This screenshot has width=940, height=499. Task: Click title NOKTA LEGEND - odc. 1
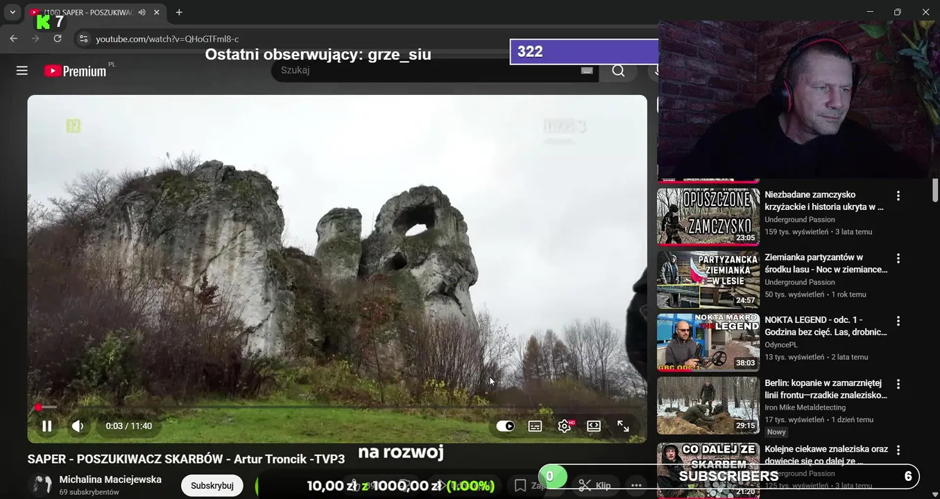click(826, 326)
